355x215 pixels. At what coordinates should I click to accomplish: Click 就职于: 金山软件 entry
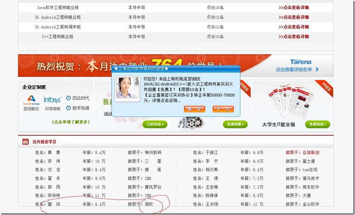tap(303, 204)
